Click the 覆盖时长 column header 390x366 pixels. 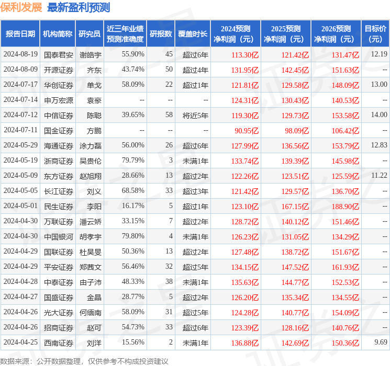pyautogui.click(x=192, y=34)
